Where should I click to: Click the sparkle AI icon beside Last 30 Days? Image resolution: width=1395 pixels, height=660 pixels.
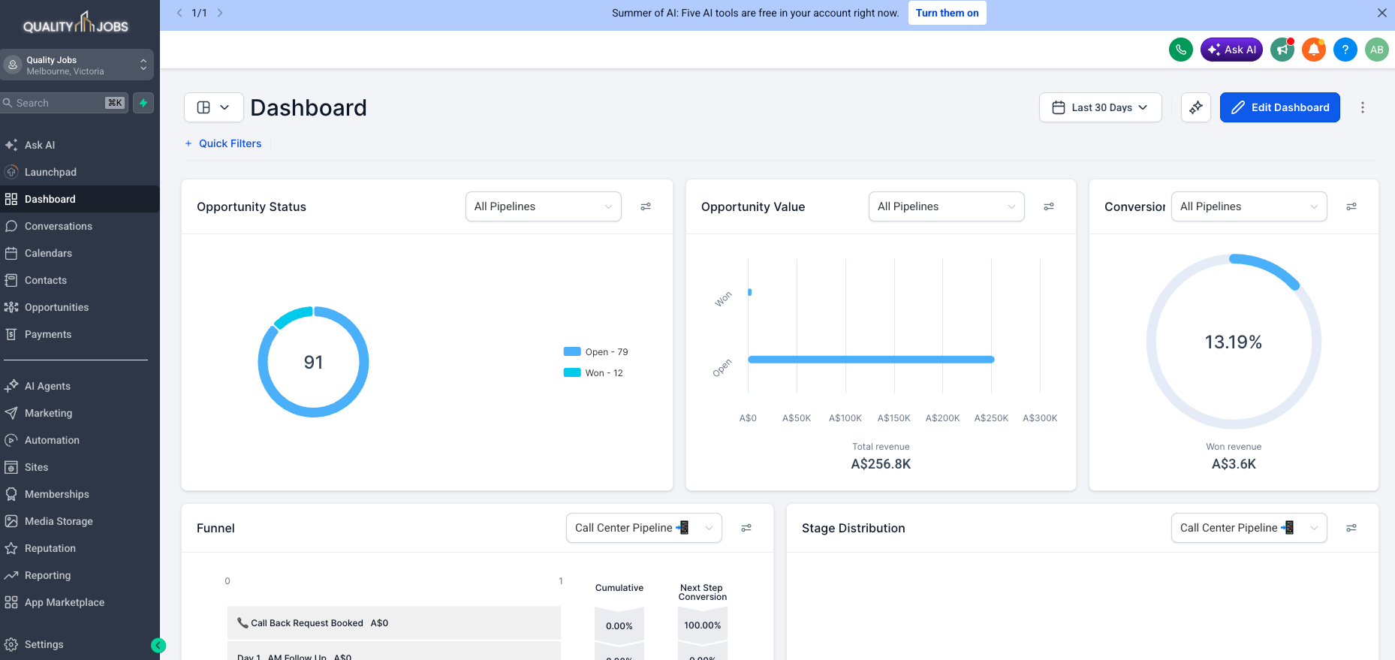pyautogui.click(x=1196, y=107)
